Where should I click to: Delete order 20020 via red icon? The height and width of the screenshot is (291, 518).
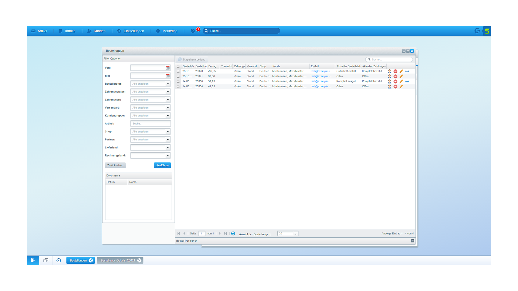[x=395, y=71]
